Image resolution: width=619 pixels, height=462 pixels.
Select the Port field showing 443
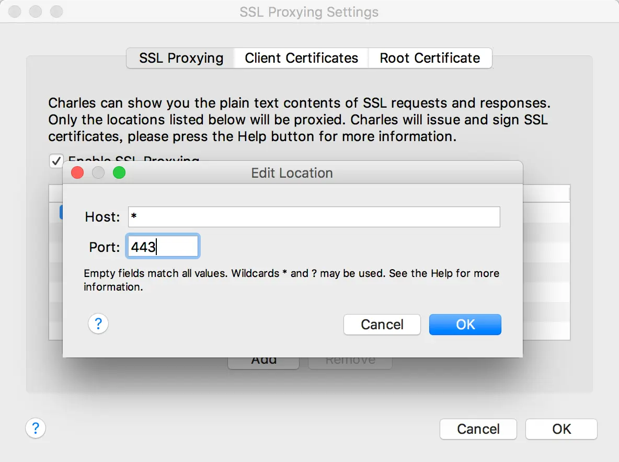(x=163, y=246)
